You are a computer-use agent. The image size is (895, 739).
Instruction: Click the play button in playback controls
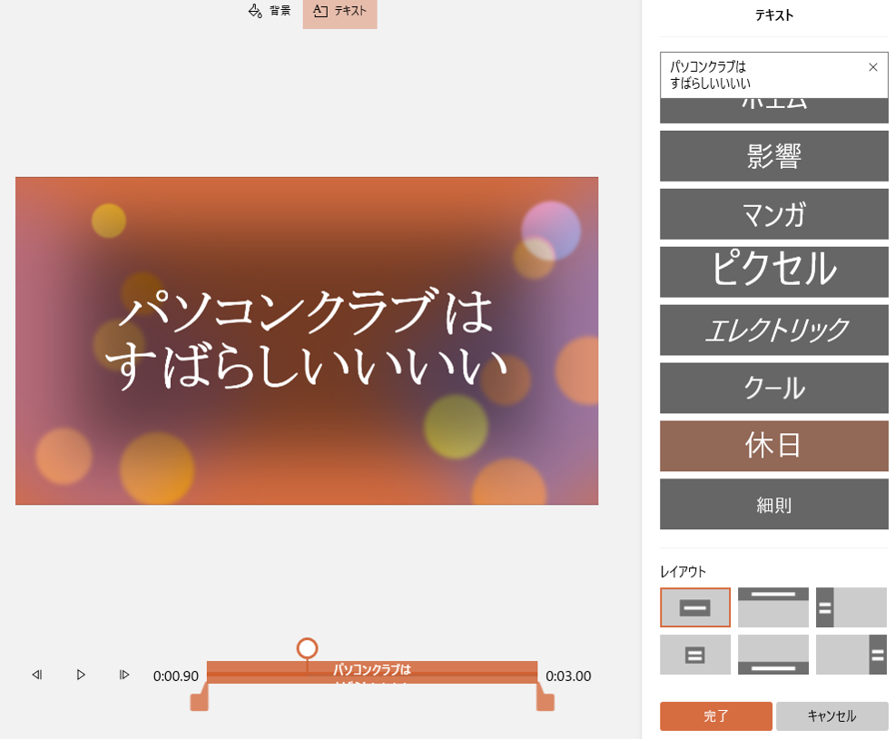point(81,675)
